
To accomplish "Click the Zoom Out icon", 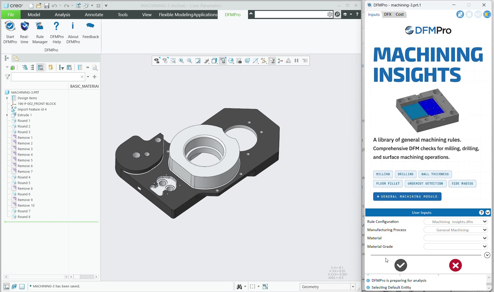I will click(190, 61).
